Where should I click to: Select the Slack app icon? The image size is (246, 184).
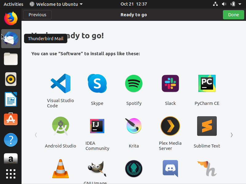(x=170, y=83)
